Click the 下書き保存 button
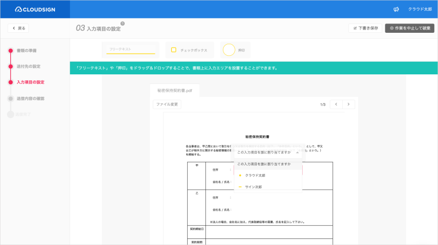This screenshot has height=245, width=438. (365, 28)
